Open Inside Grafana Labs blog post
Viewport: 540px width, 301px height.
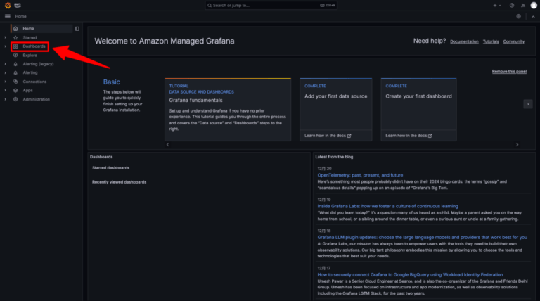coord(387,206)
